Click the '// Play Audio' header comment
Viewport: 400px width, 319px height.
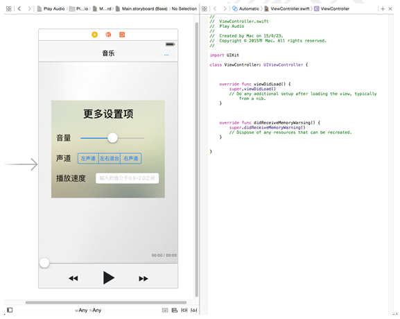(227, 26)
